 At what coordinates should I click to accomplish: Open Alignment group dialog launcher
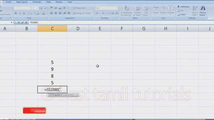(92, 18)
